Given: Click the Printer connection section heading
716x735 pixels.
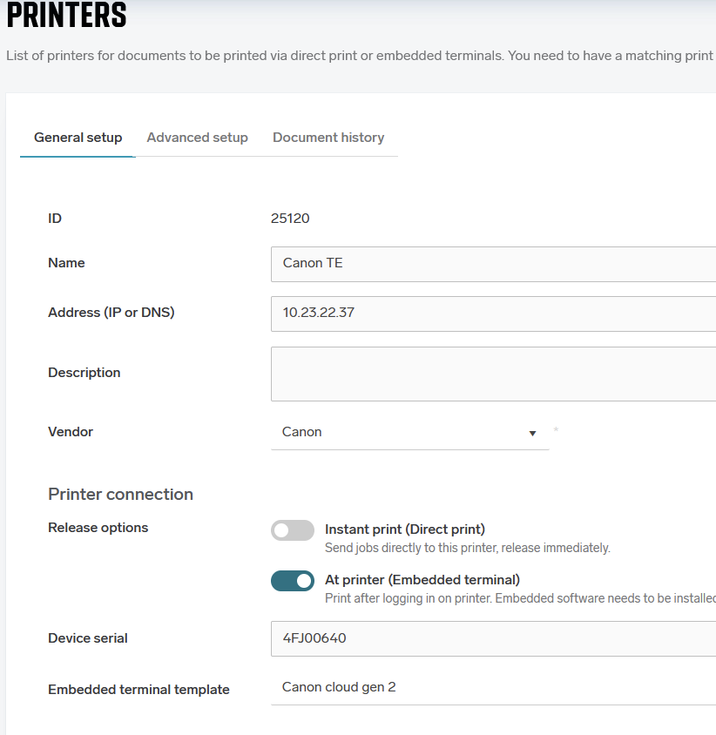Looking at the screenshot, I should (x=120, y=494).
